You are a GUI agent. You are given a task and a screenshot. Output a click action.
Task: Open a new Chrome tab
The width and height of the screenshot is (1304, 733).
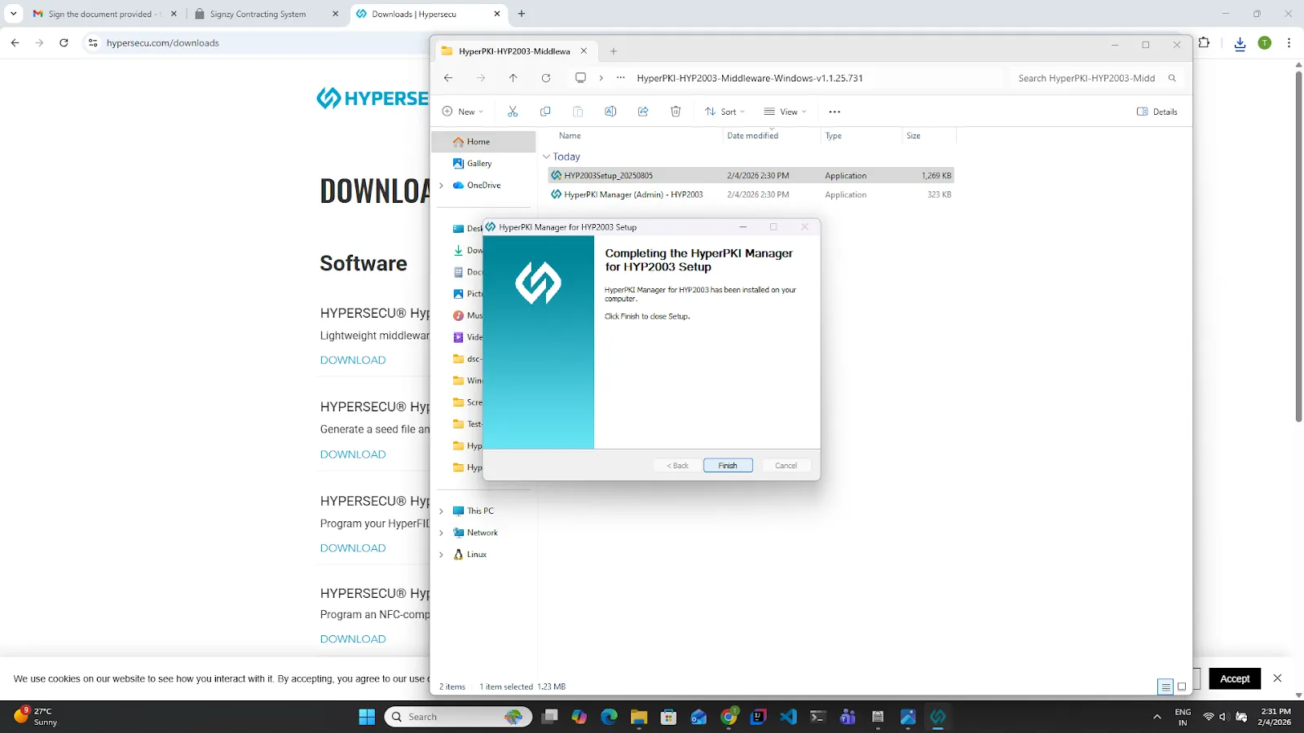pyautogui.click(x=522, y=14)
